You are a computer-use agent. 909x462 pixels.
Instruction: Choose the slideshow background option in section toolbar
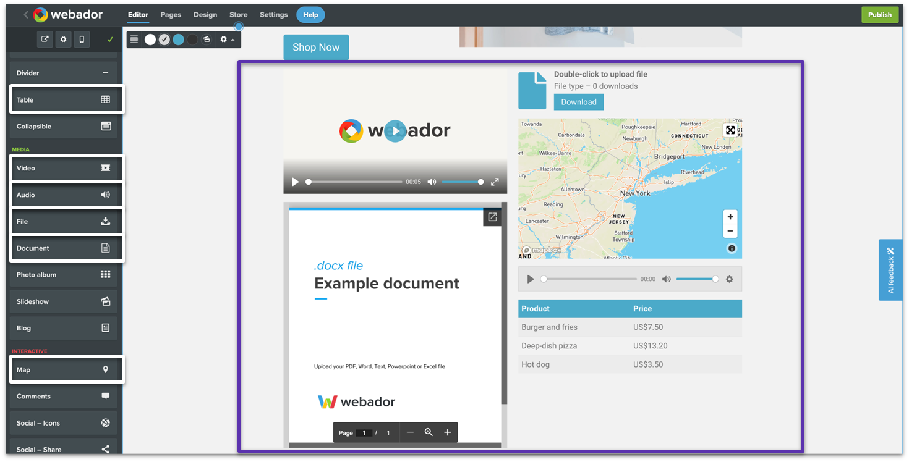(x=207, y=40)
